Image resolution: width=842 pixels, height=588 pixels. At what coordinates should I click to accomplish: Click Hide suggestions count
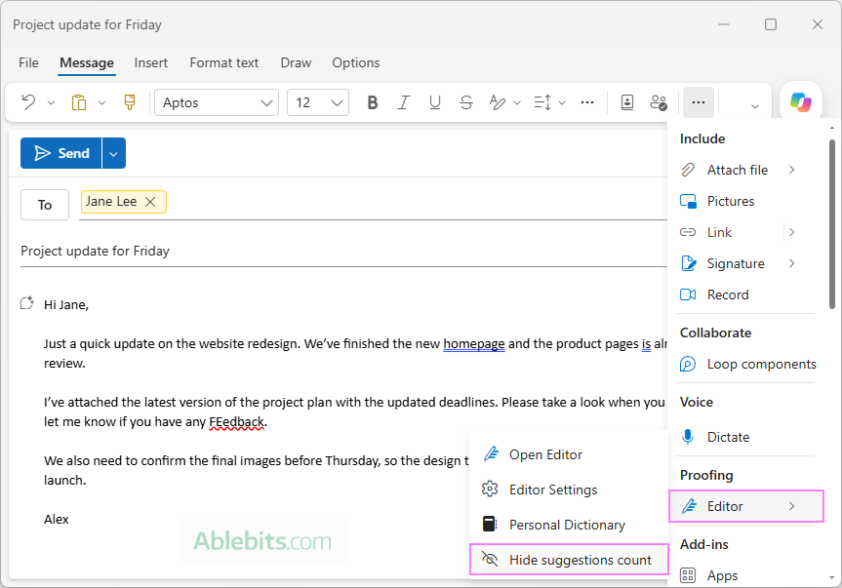pos(569,560)
